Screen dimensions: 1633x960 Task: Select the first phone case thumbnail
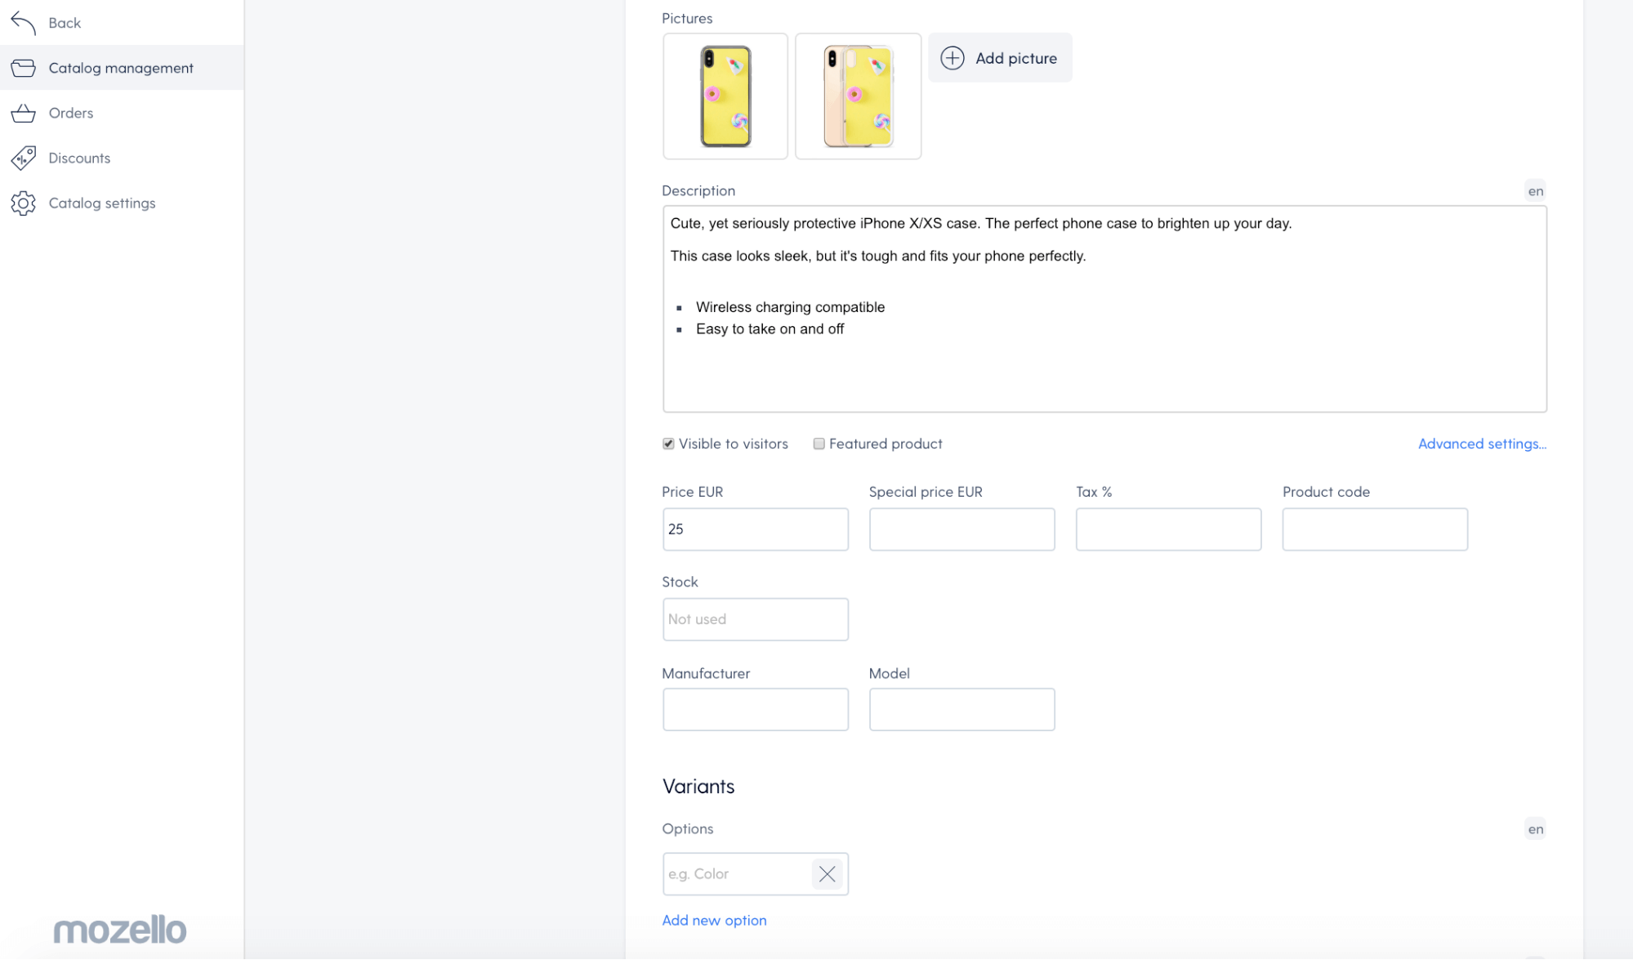coord(725,96)
